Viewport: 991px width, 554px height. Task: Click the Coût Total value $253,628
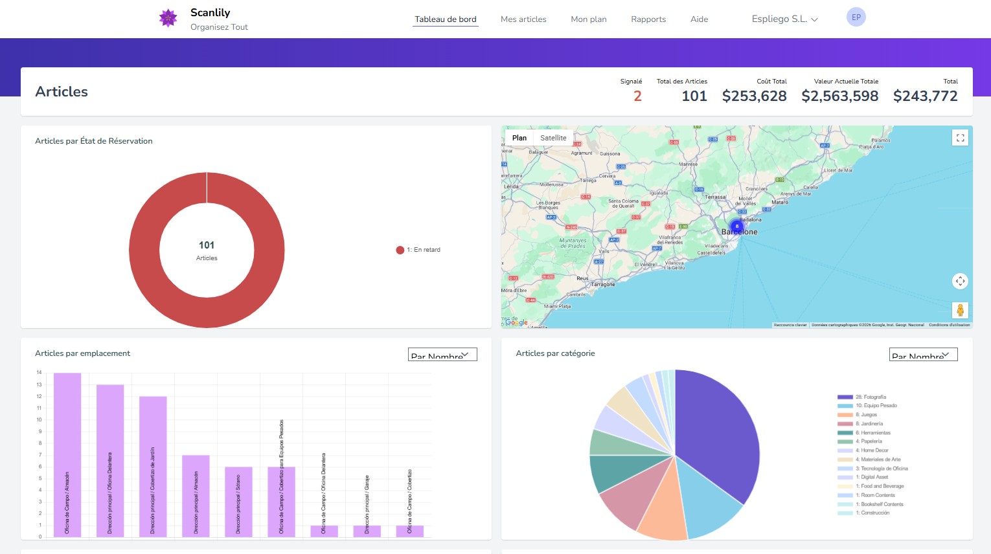tap(755, 96)
